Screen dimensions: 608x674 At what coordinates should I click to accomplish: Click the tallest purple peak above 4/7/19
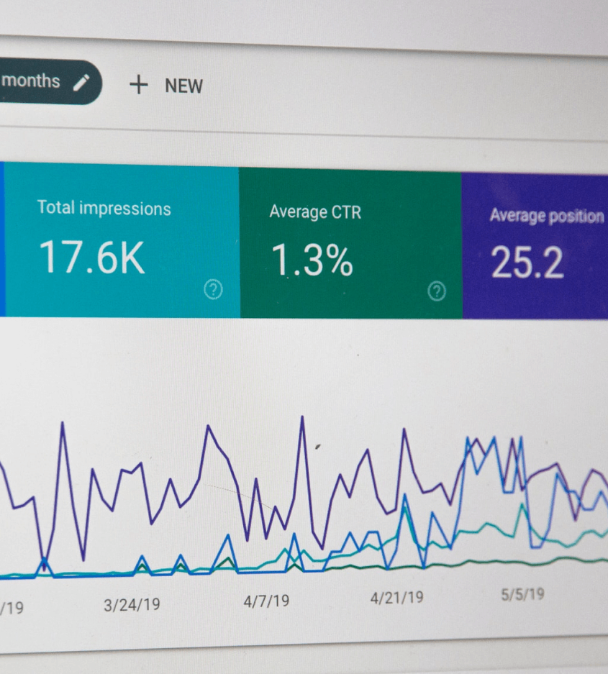302,418
